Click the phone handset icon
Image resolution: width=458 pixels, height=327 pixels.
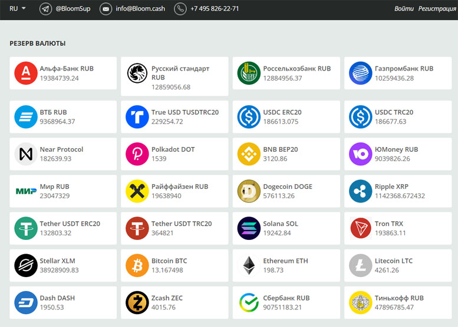click(x=180, y=9)
